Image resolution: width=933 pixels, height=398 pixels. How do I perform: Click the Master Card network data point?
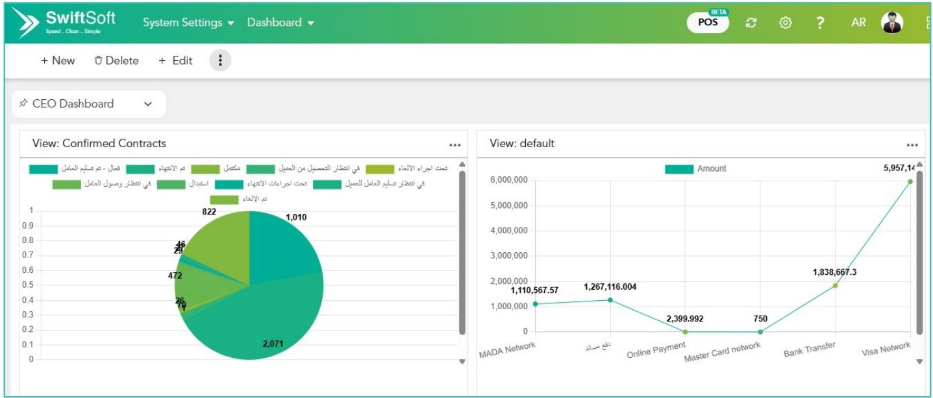coord(760,332)
